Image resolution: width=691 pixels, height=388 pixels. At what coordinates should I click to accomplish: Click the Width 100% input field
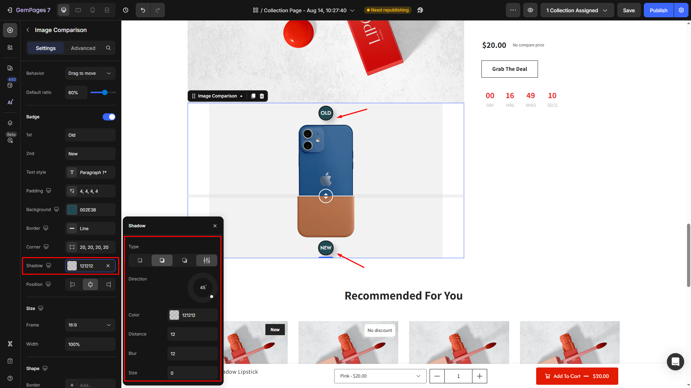(90, 344)
